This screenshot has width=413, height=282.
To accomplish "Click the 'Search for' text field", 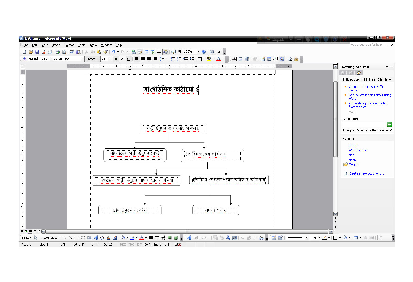I will (x=364, y=124).
